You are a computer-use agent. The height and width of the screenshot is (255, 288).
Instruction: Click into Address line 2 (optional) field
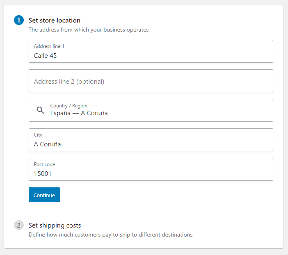pyautogui.click(x=151, y=81)
